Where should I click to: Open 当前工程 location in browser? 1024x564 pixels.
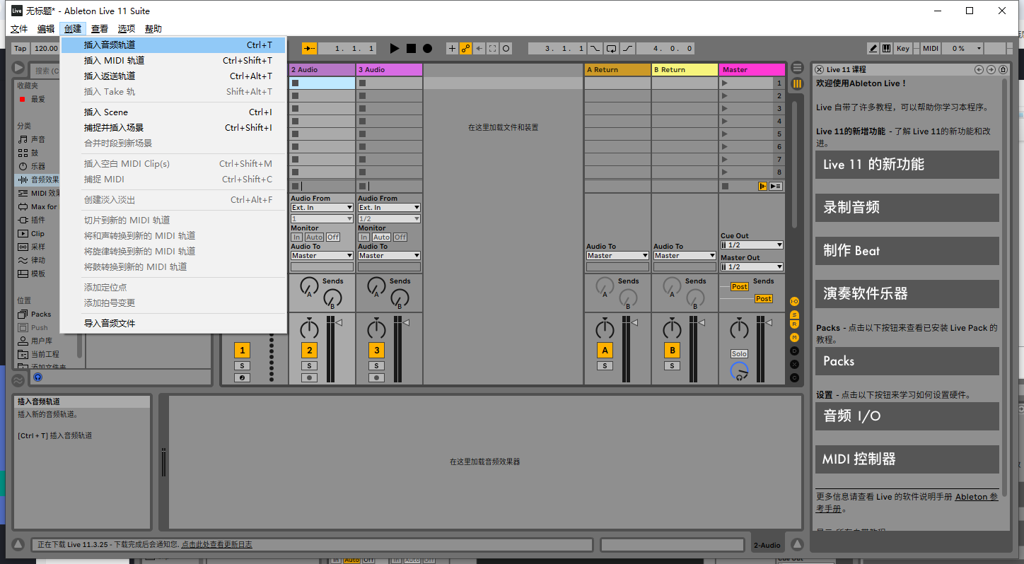click(44, 354)
